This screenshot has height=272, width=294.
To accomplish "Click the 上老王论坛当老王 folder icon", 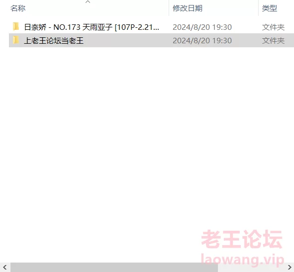I will (16, 40).
